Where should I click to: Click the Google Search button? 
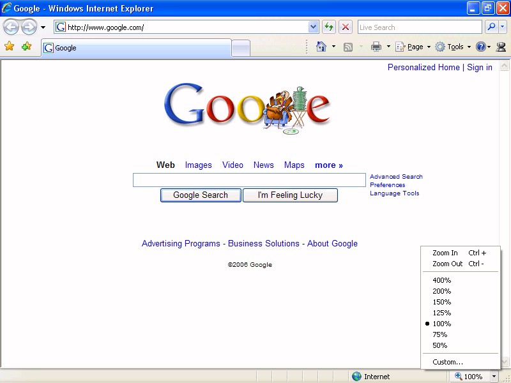tap(201, 195)
